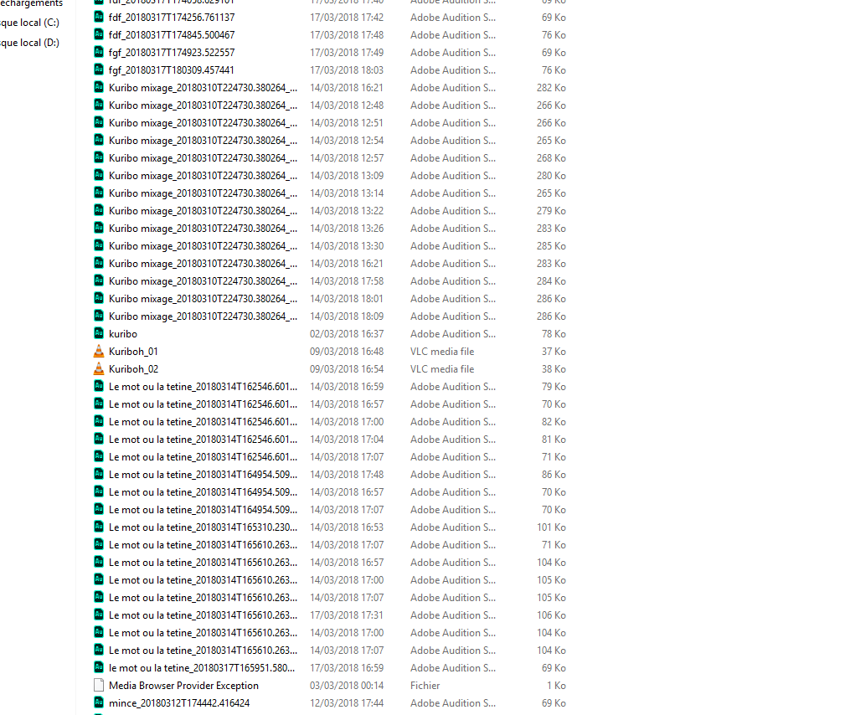Screen dimensions: 845x715
Task: Click the date 09/03/2018 16:48
Action: 347,352
